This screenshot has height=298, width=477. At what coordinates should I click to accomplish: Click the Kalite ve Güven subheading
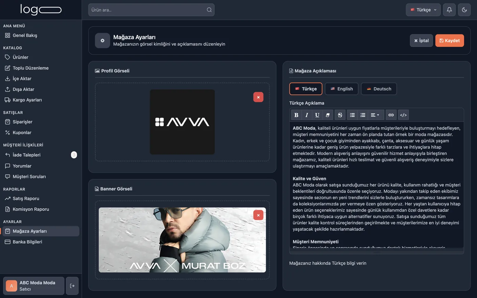309,178
